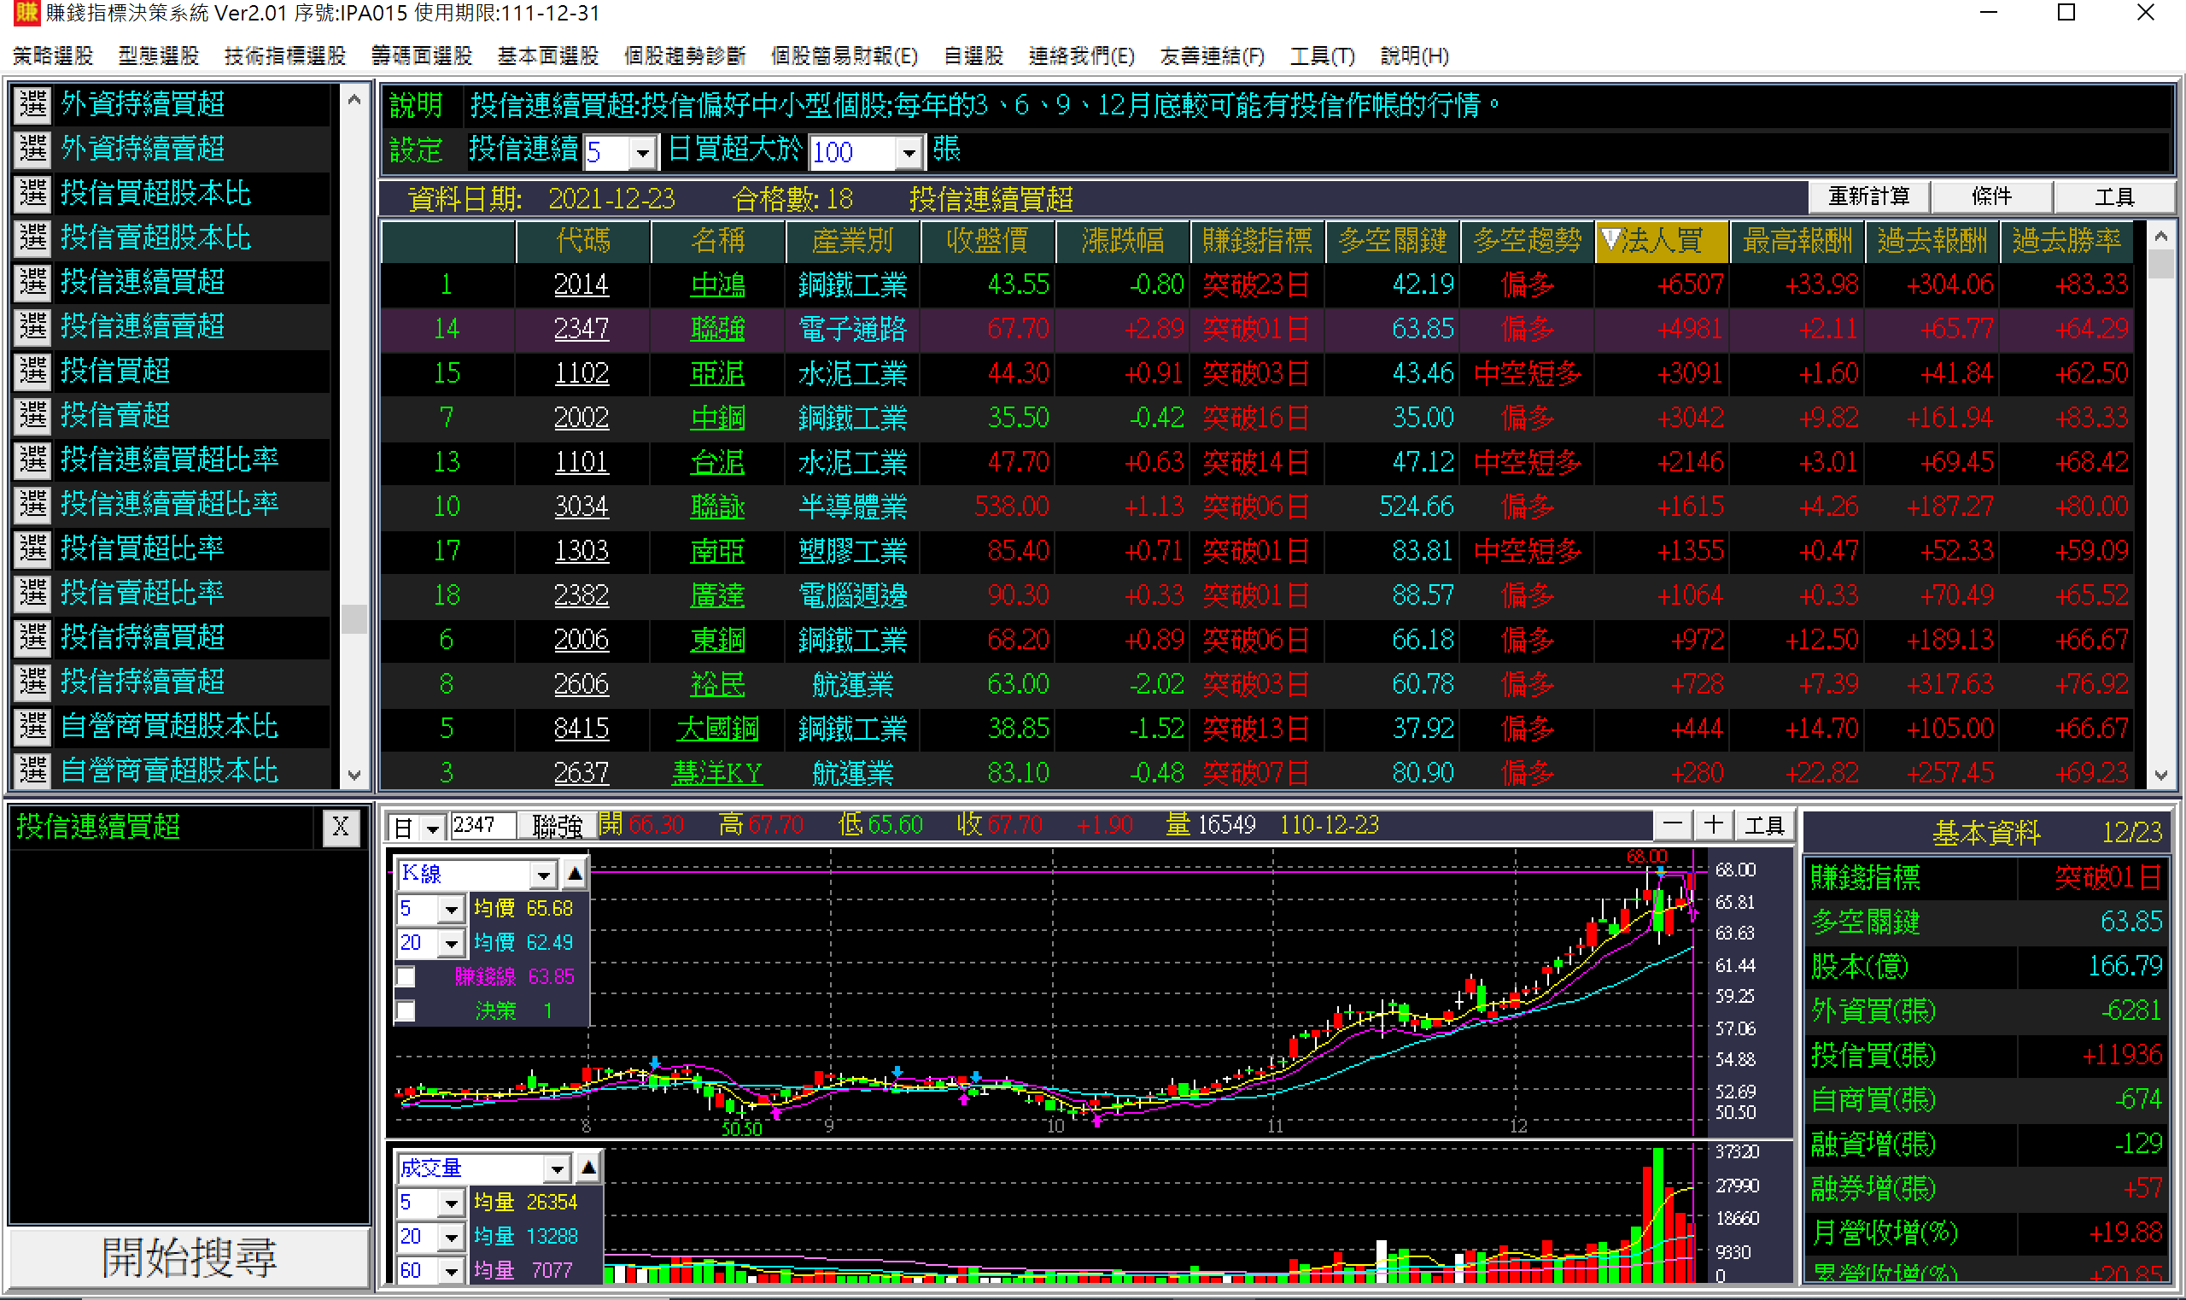Zoom out chart with minus button
Viewport: 2186px width, 1300px height.
pyautogui.click(x=1672, y=825)
